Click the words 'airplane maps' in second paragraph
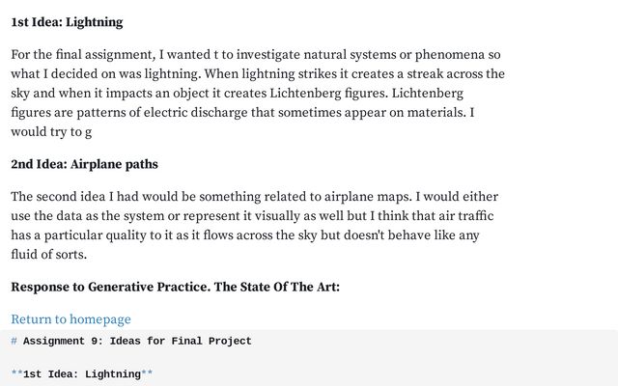This screenshot has height=386, width=618. (367, 196)
